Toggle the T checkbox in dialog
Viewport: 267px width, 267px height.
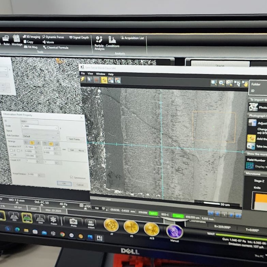pos(18,150)
